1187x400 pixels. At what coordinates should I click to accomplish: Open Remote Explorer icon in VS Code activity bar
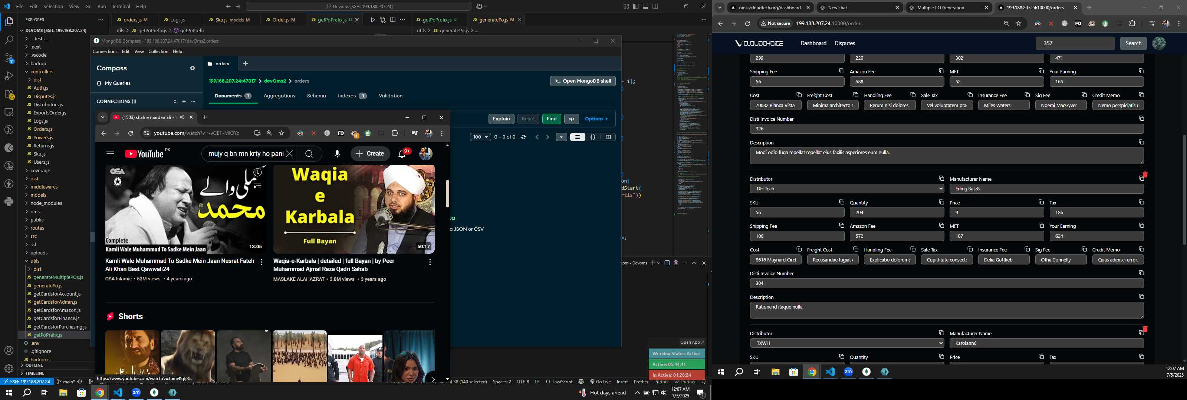click(9, 112)
